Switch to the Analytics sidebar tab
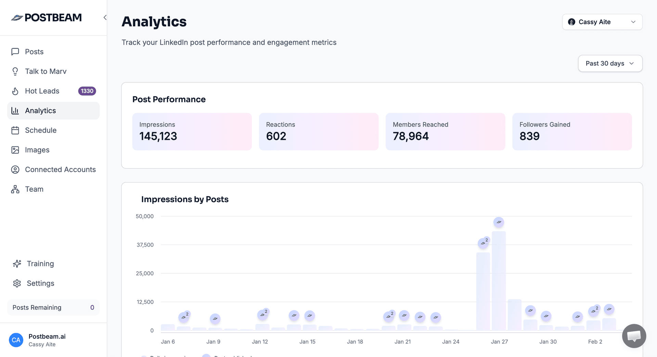657x357 pixels. point(40,110)
